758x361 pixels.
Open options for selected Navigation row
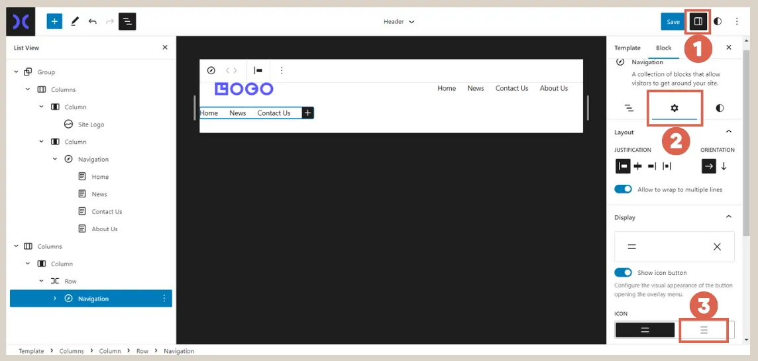coord(164,299)
